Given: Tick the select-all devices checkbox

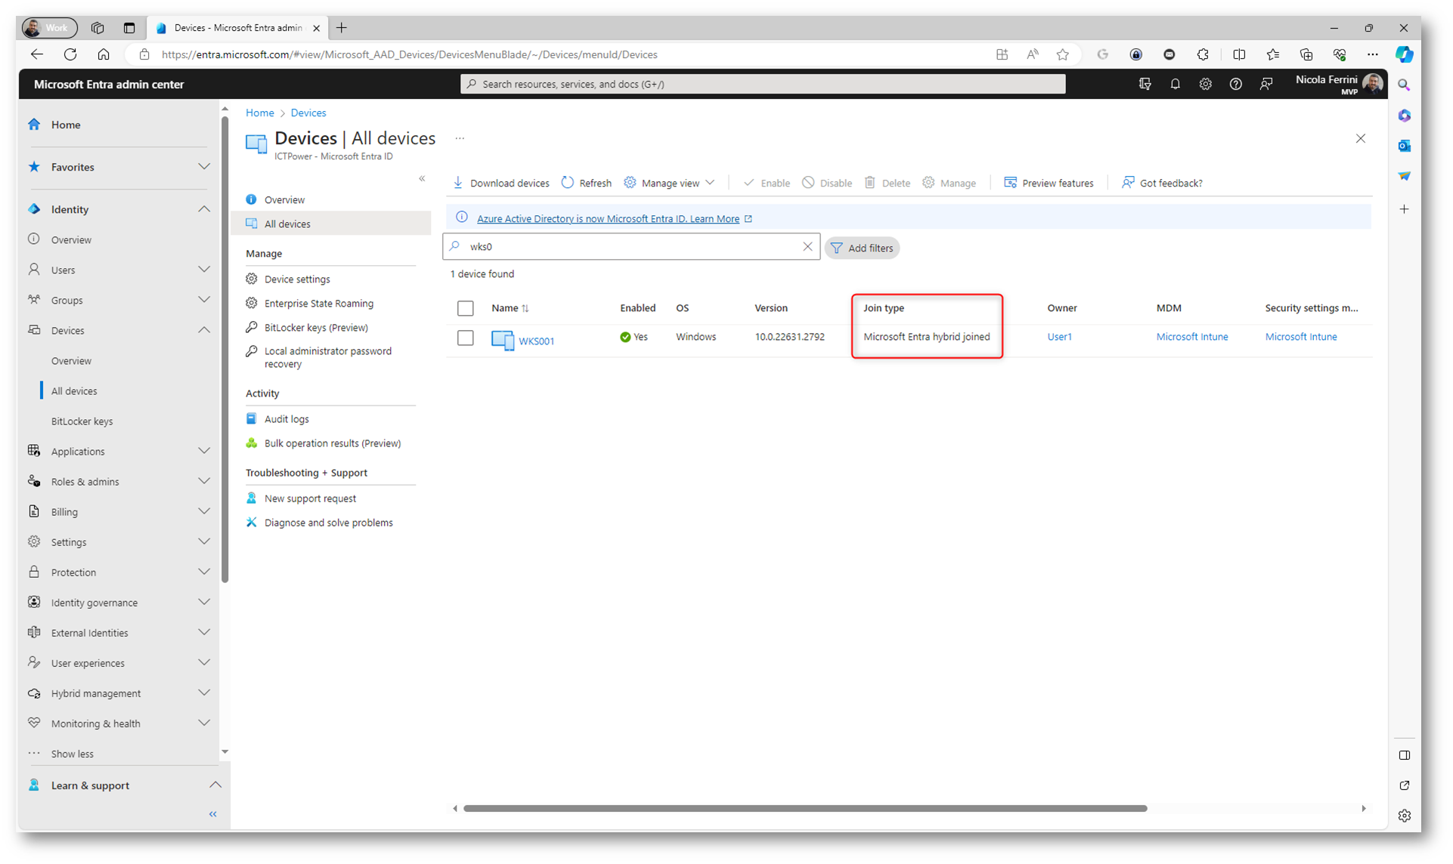Looking at the screenshot, I should (466, 308).
